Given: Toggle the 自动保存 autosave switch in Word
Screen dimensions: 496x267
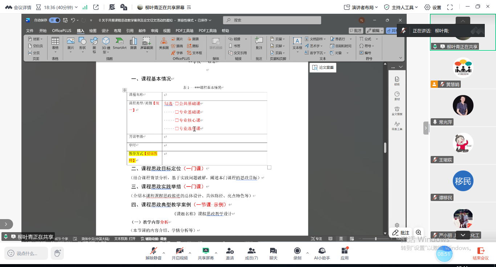Looking at the screenshot, I should click(x=55, y=20).
